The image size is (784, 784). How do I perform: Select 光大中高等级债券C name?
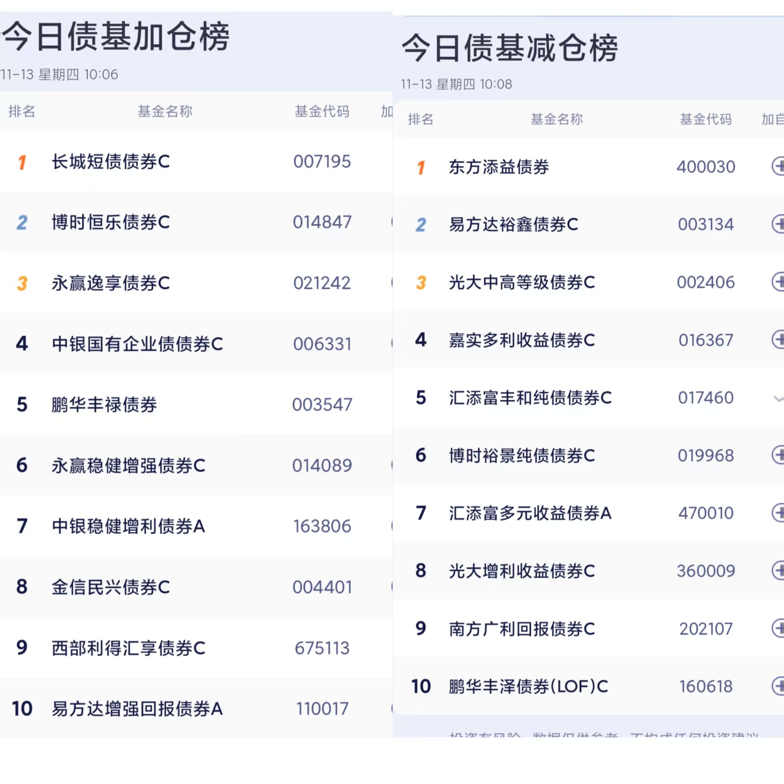click(x=522, y=282)
